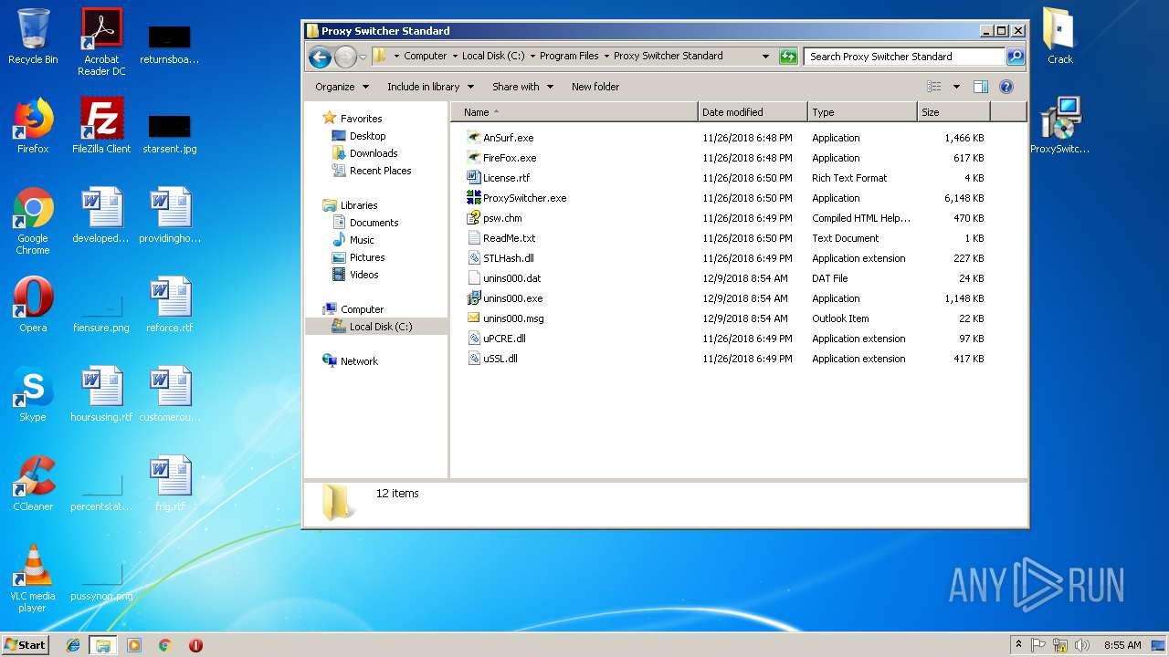Select uPCRE.dll file icon
Image resolution: width=1169 pixels, height=657 pixels.
(x=473, y=339)
